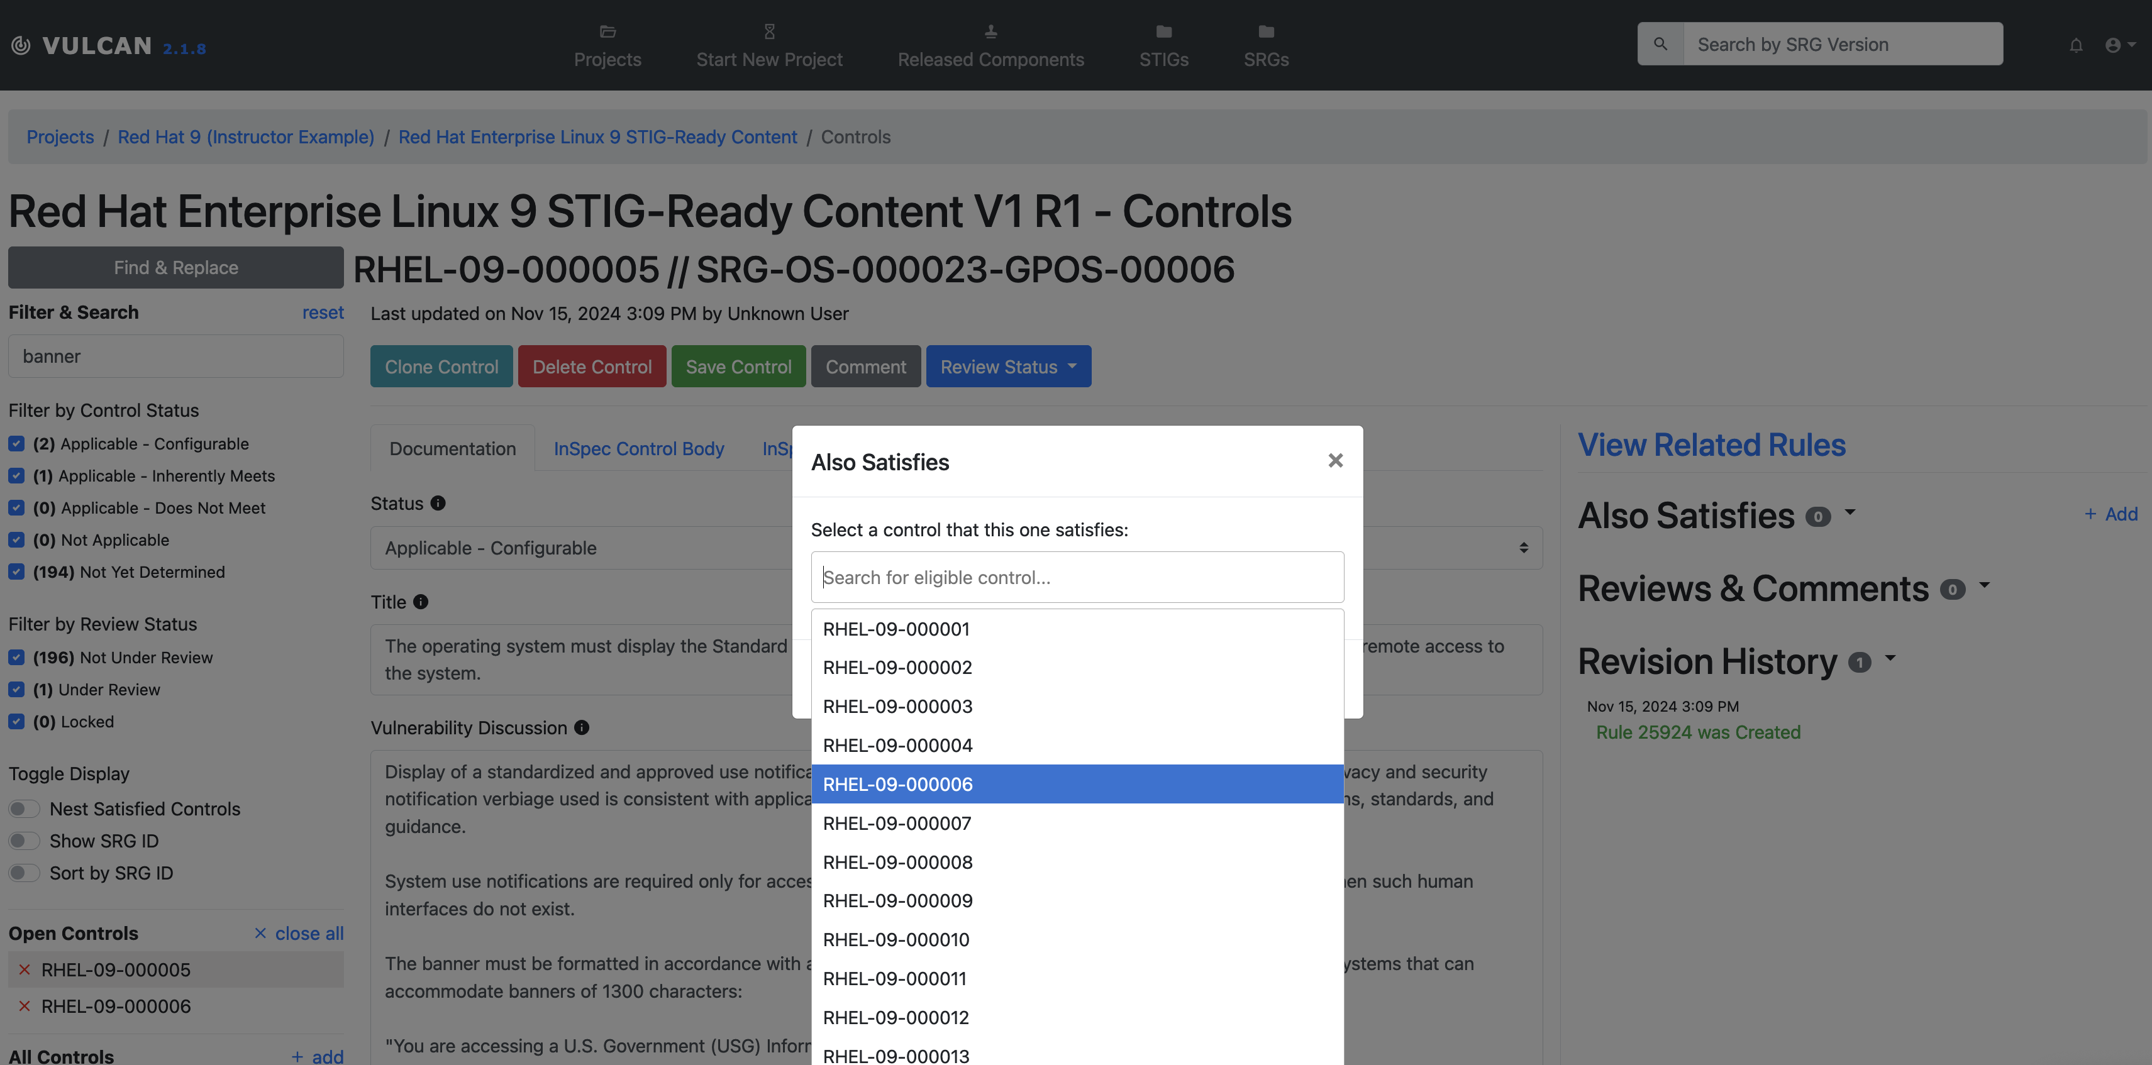Follow the View Related Rules link
This screenshot has height=1065, width=2152.
pyautogui.click(x=1712, y=444)
